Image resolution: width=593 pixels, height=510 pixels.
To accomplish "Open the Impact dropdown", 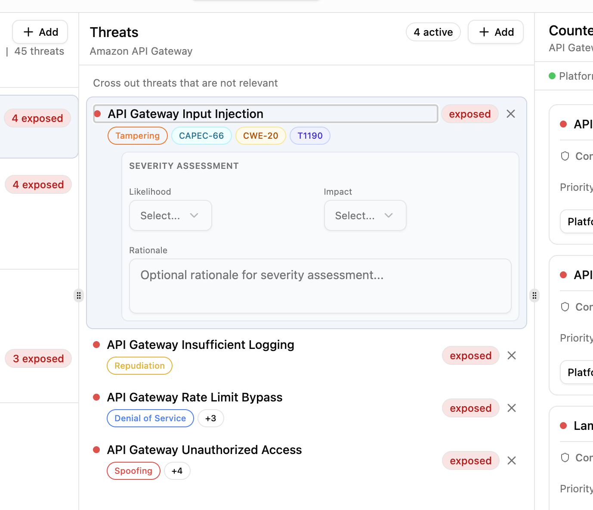I will coord(365,215).
